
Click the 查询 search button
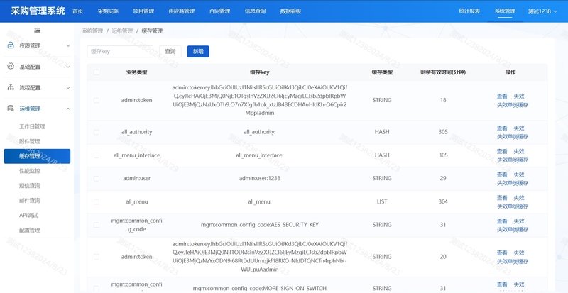coord(170,51)
